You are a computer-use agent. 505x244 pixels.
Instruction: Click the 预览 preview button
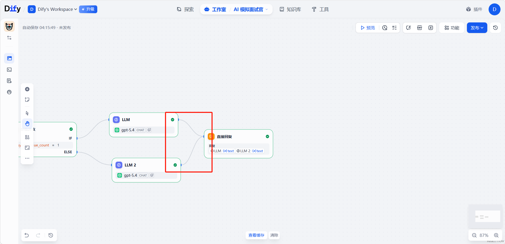click(368, 28)
